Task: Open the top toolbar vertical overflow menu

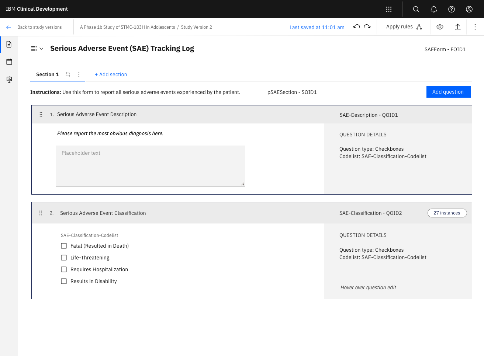Action: [475, 27]
